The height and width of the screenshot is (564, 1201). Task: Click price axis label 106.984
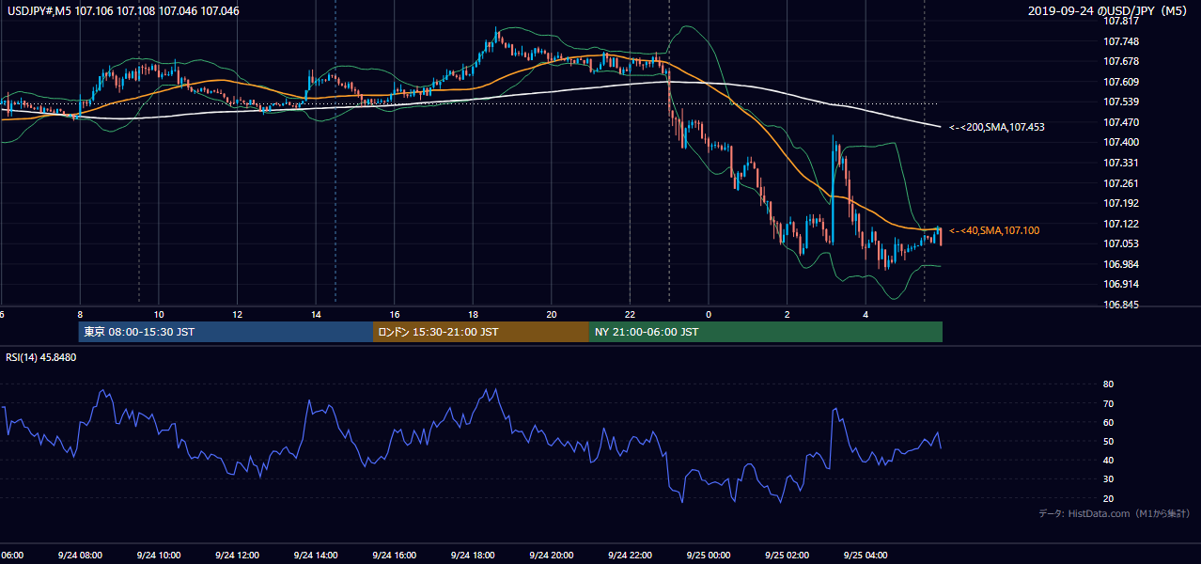tap(1122, 264)
